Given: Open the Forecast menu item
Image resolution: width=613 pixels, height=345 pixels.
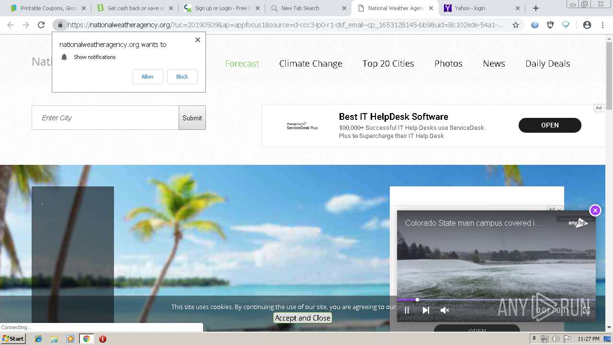Looking at the screenshot, I should click(x=242, y=63).
